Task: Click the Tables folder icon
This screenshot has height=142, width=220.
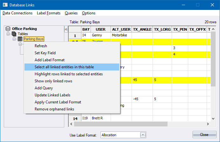Action: [x=14, y=34]
